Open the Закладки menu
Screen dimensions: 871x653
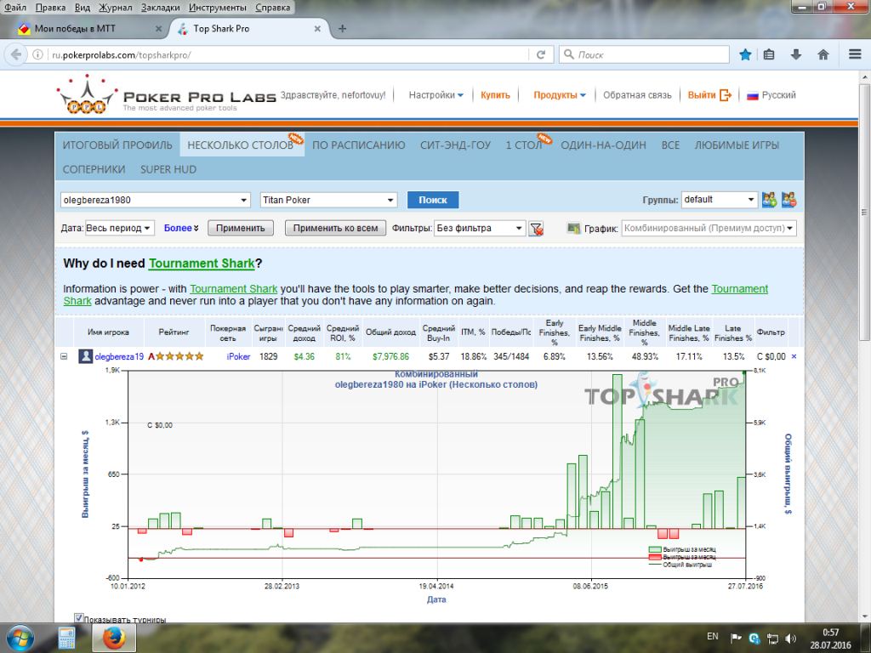tap(161, 7)
